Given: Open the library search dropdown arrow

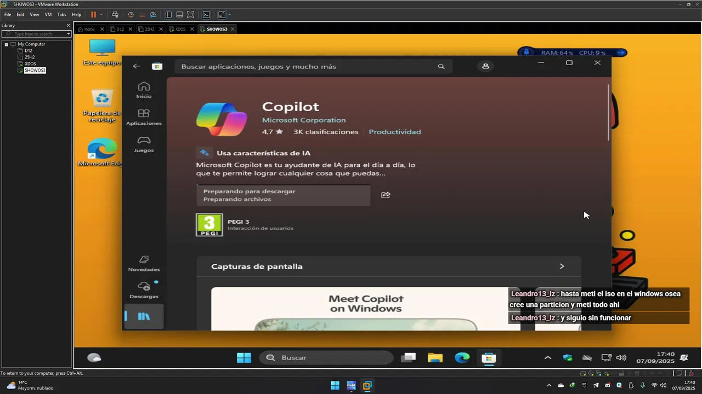Looking at the screenshot, I should 69,34.
